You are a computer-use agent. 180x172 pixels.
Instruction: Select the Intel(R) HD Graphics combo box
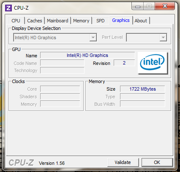[x=55, y=38]
